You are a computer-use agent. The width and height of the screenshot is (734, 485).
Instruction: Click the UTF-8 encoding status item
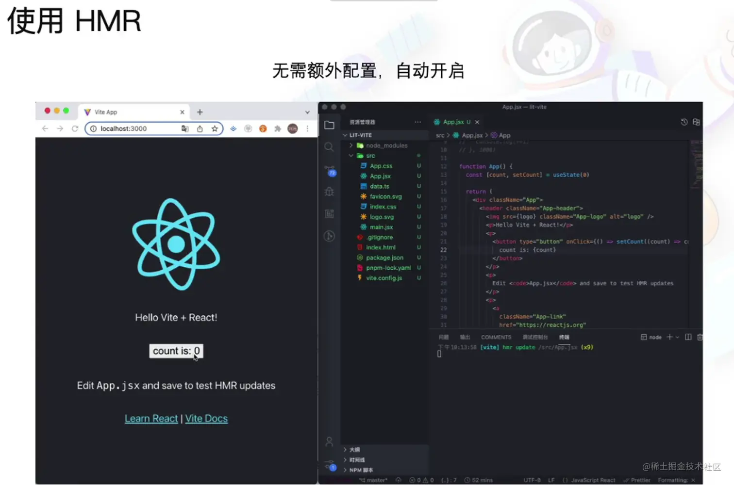click(532, 480)
